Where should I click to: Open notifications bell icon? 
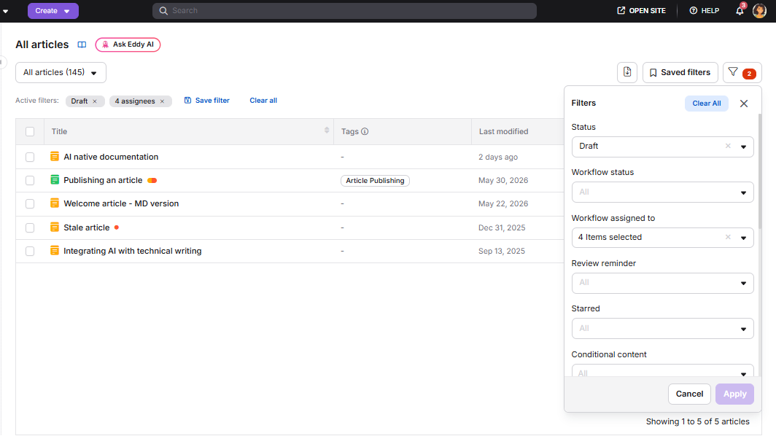(x=740, y=11)
